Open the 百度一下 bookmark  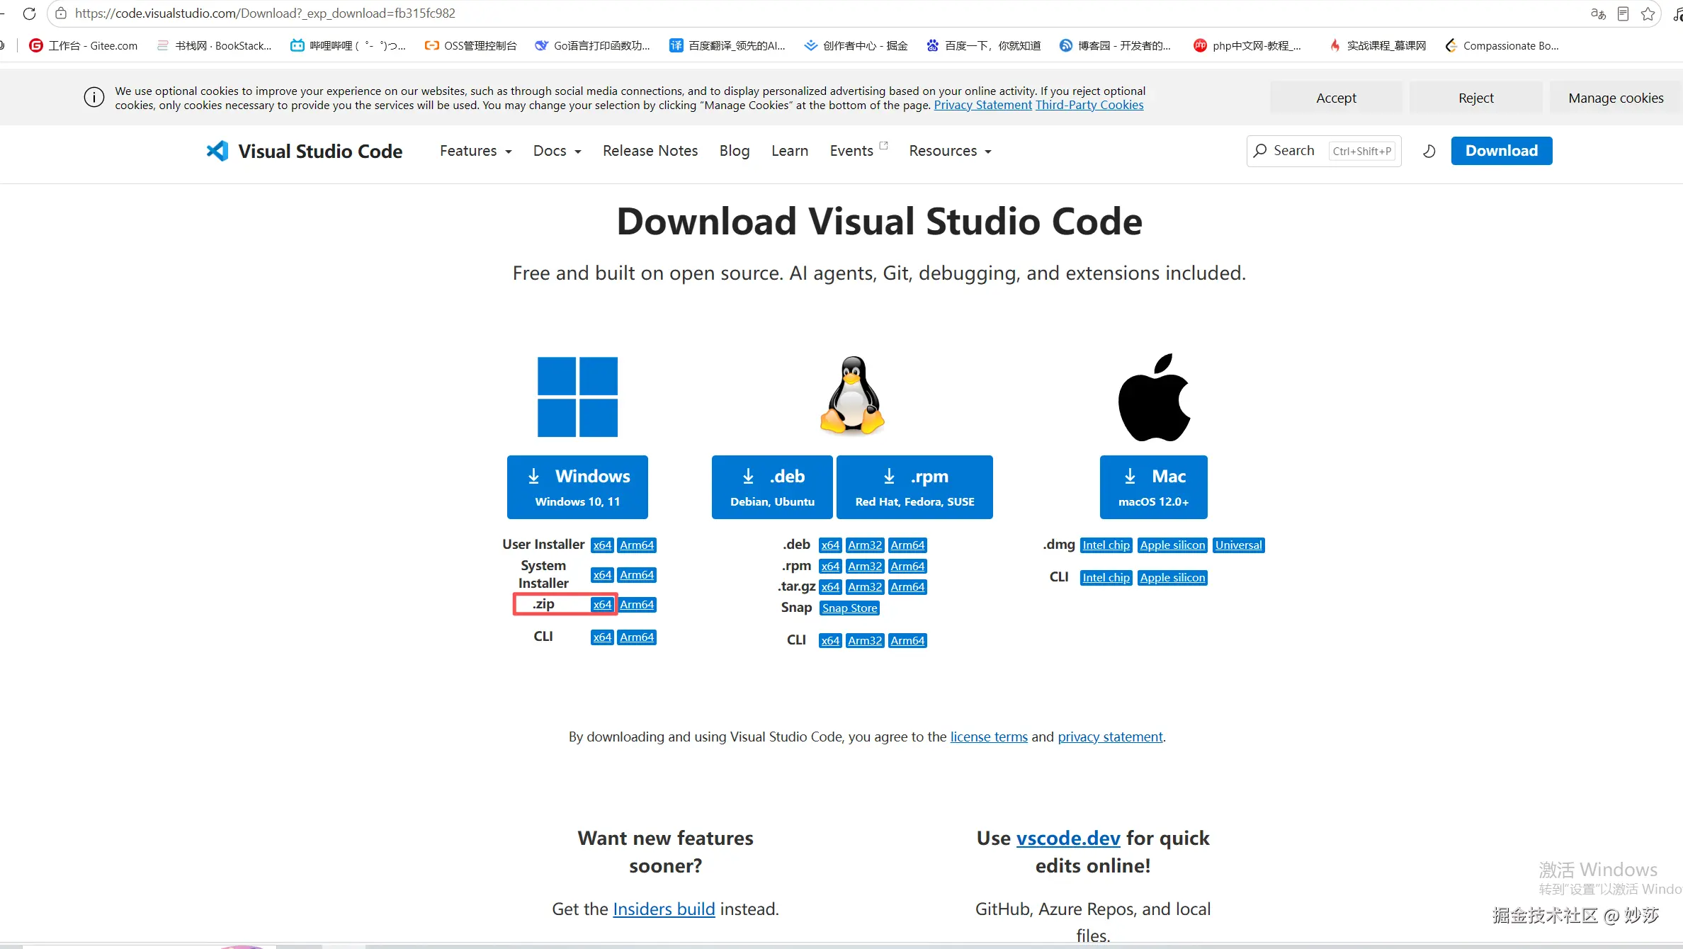[983, 45]
